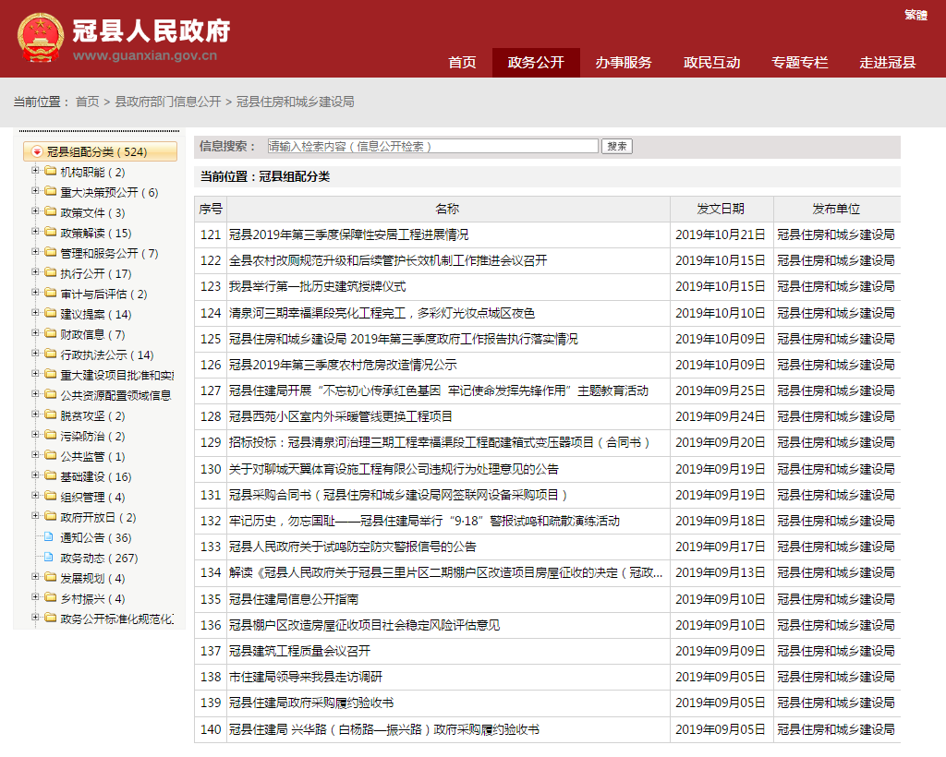Open the 专题专栏 navigation tab
This screenshot has height=757, width=946.
[x=800, y=63]
